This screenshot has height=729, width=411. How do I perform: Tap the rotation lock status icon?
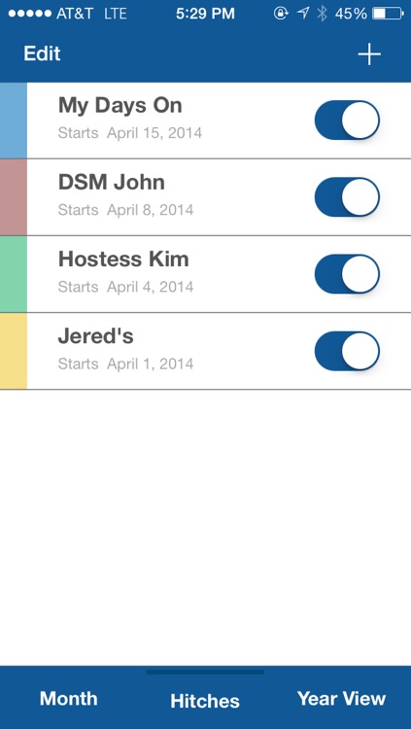(281, 14)
